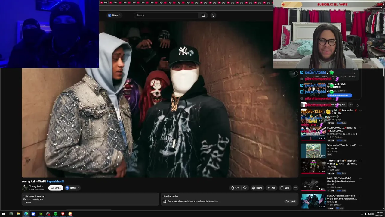385x217 pixels.
Task: Expand the Remix dropdown arrow
Action: pos(79,188)
